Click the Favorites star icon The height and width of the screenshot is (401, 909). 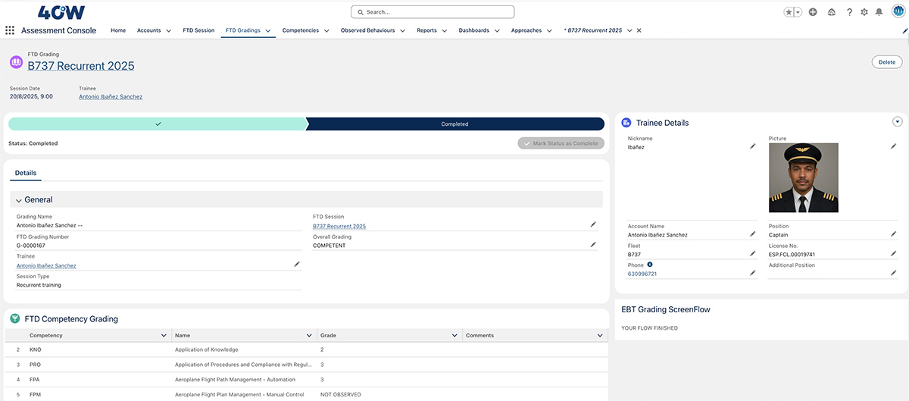click(789, 12)
